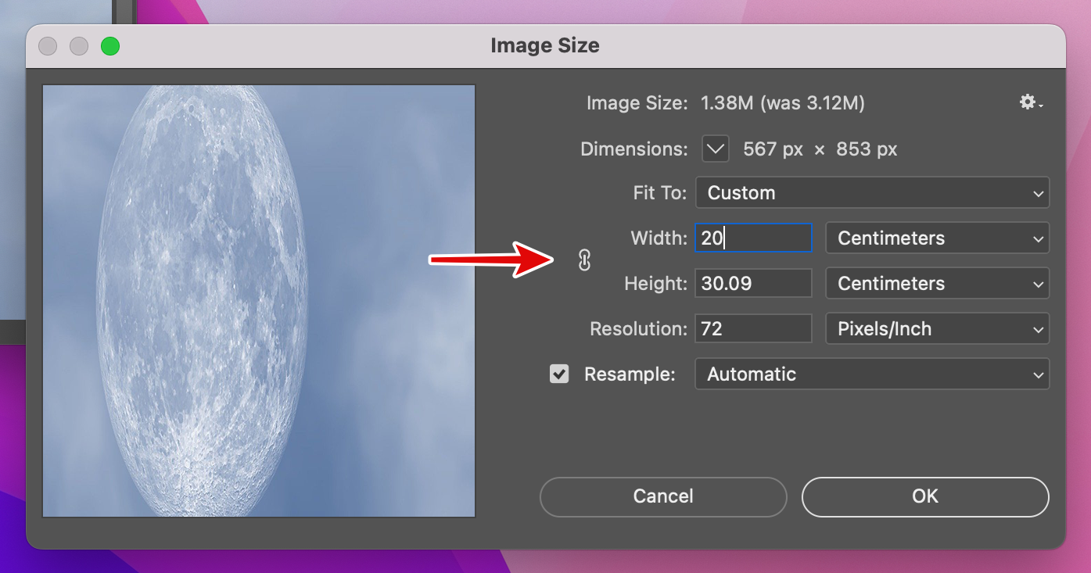
Task: Open the Height units Centimeters dropdown
Action: [937, 284]
